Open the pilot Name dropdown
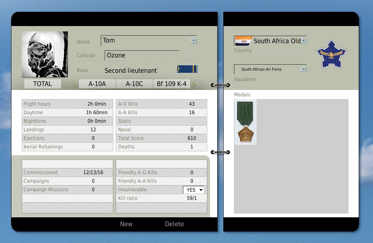This screenshot has width=373, height=243. coord(194,41)
